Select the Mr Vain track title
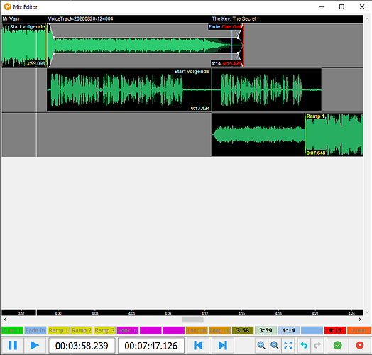Viewport: 372px width, 355px height. point(11,18)
